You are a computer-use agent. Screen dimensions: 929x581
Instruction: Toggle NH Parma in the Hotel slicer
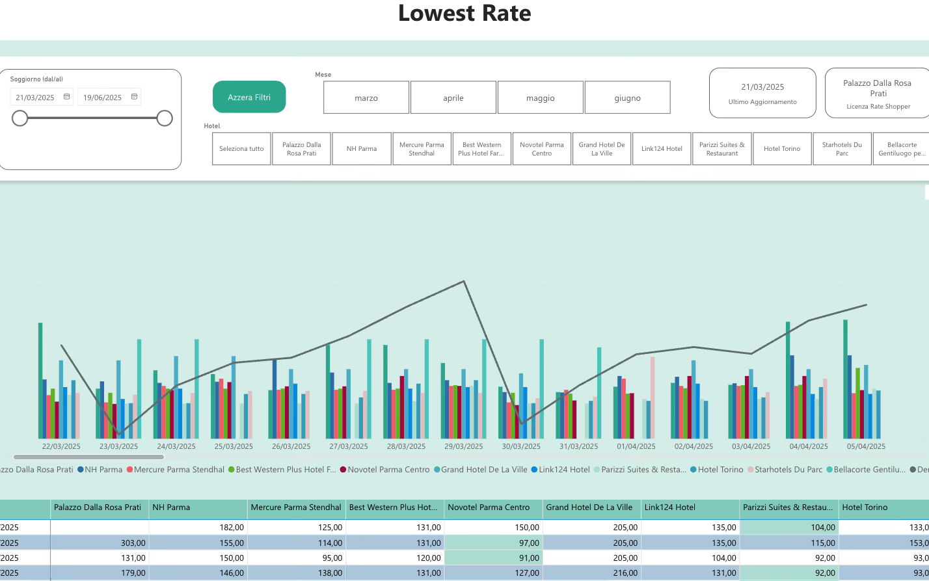click(362, 149)
